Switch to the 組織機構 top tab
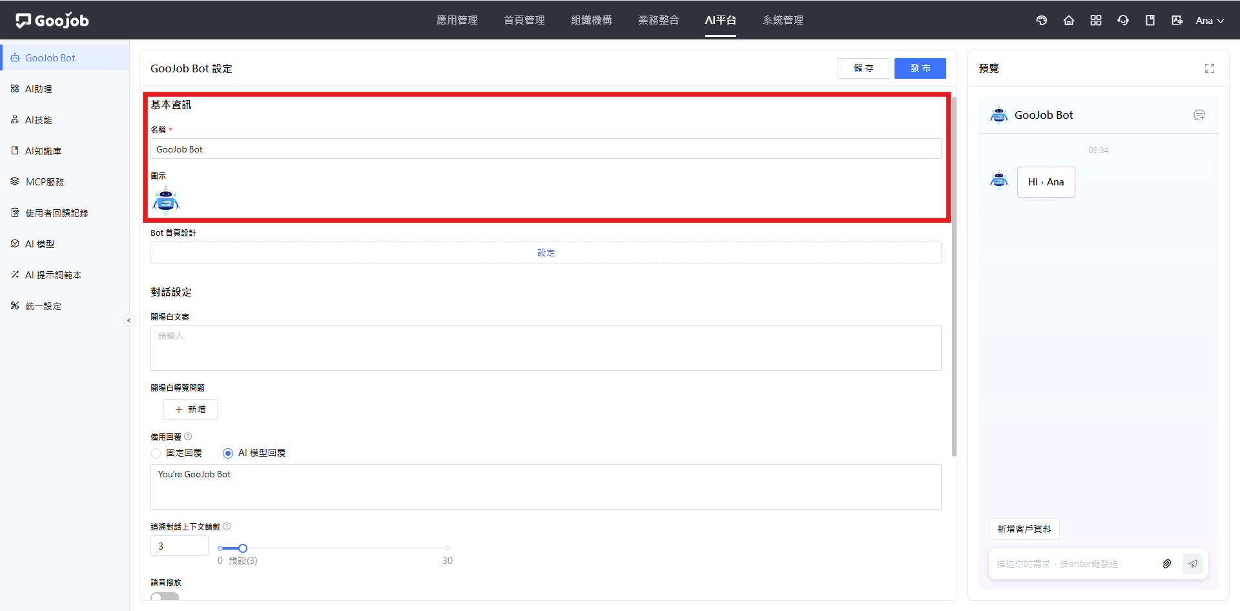Screen dimensions: 1240x611 coord(592,20)
